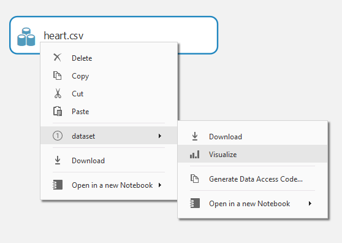
Task: Expand main menu Open in a new Notebook arrow
Action: 160,185
